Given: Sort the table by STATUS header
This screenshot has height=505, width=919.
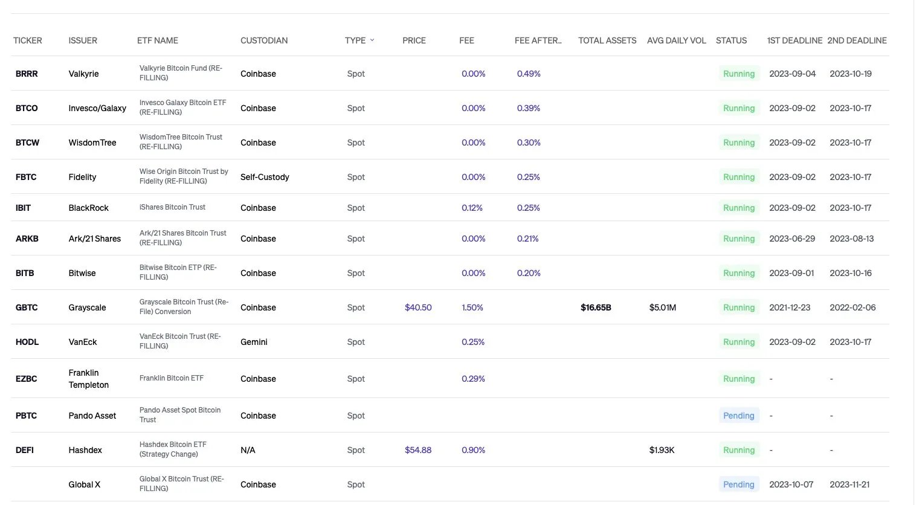Looking at the screenshot, I should pos(731,40).
